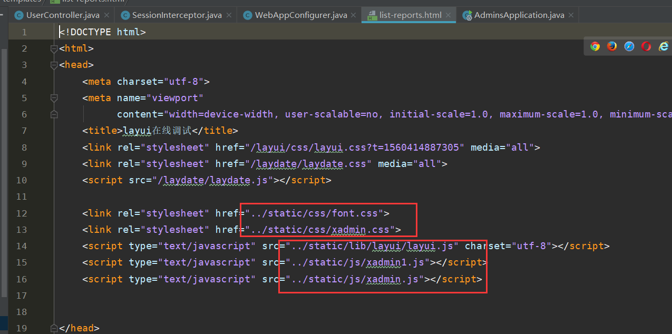
Task: Open preview in Safari browser icon
Action: click(629, 46)
